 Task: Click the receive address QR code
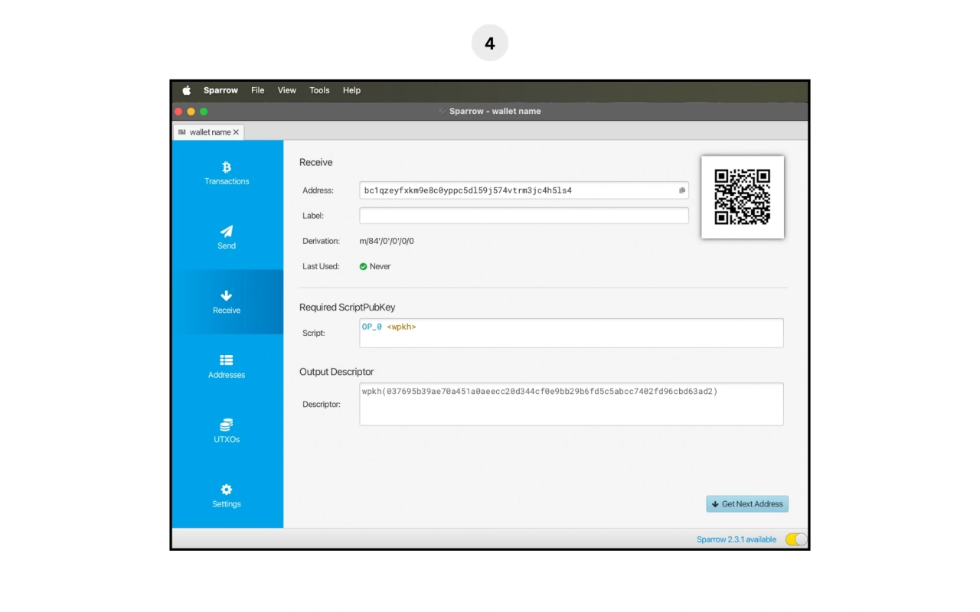[743, 197]
